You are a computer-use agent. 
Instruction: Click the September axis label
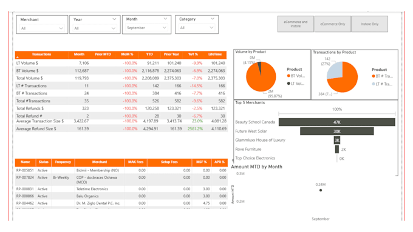tap(321, 219)
